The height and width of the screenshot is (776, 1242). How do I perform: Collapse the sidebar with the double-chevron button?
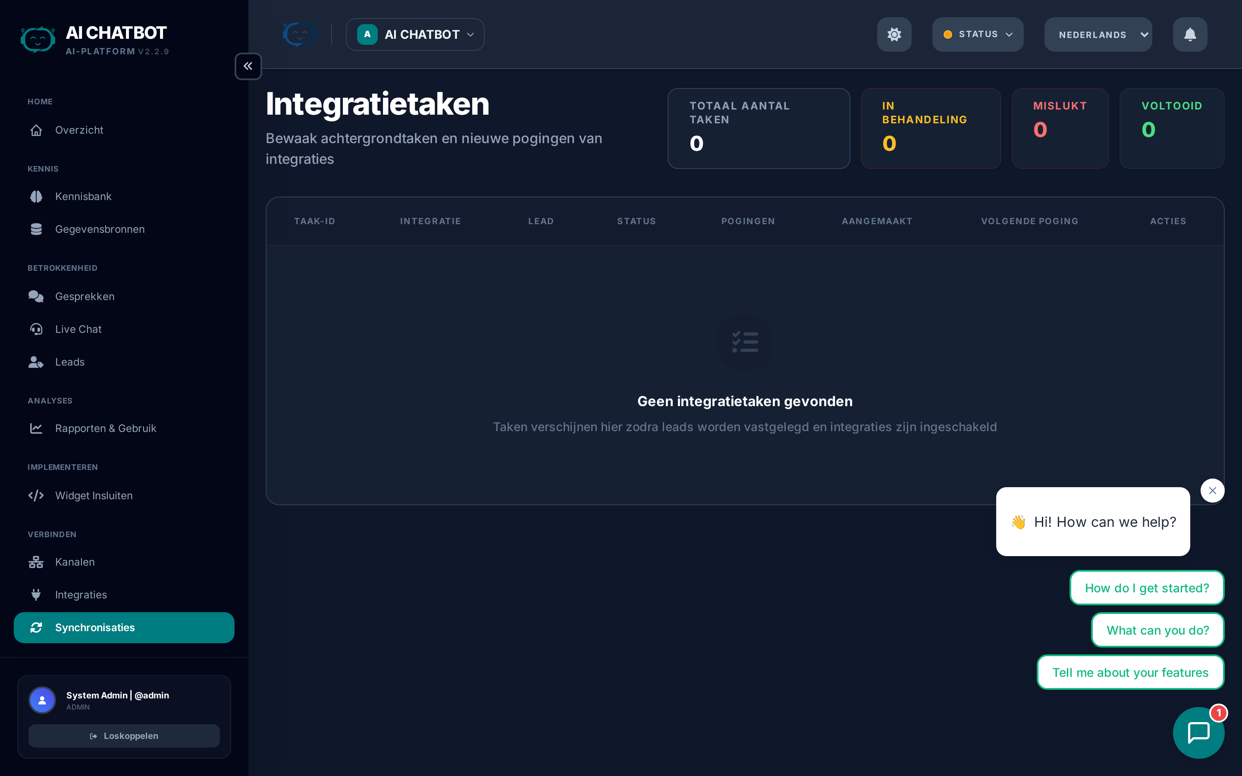(248, 66)
